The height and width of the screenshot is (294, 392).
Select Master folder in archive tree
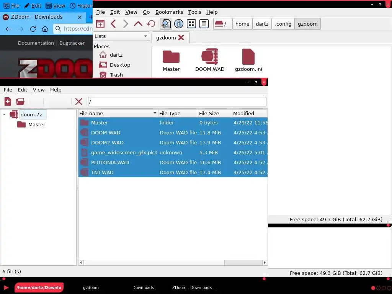point(37,124)
